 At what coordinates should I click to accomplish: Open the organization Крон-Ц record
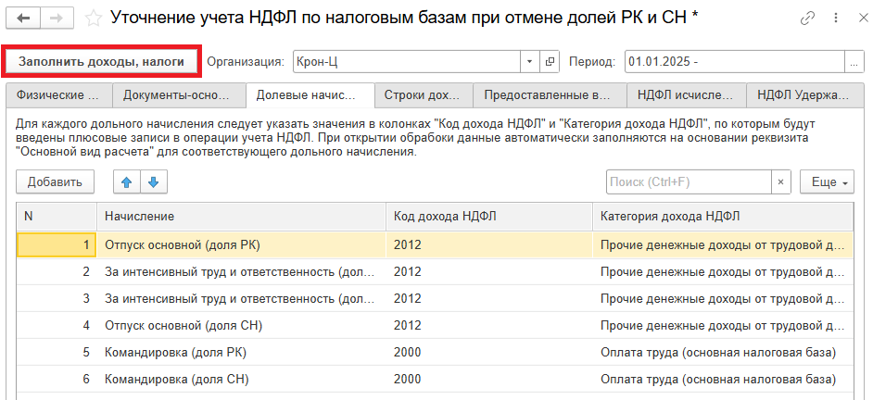550,62
